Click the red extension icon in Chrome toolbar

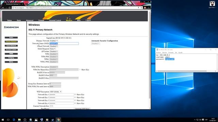145,8
